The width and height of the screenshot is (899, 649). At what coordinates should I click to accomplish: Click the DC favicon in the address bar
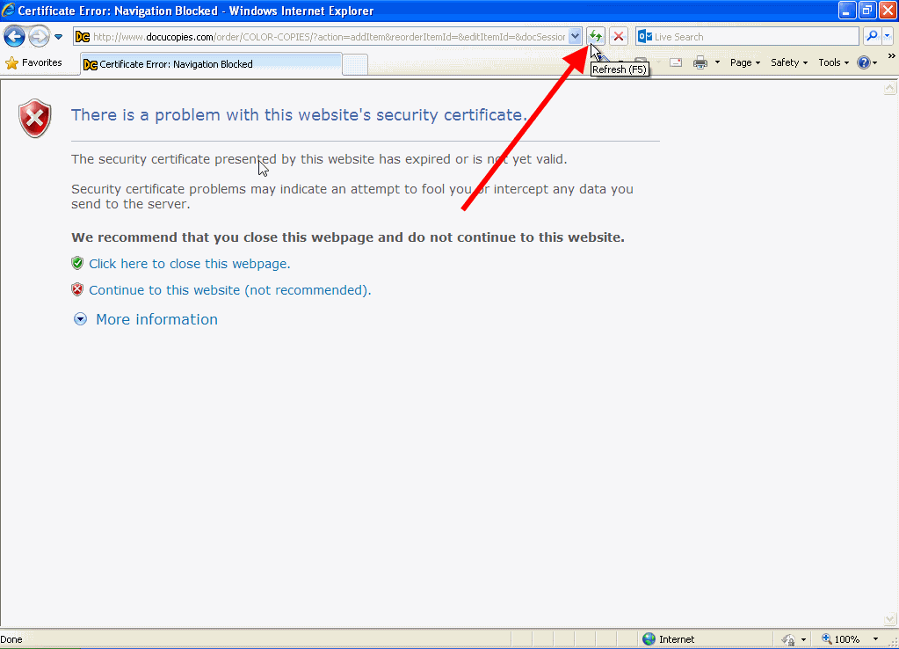click(83, 37)
